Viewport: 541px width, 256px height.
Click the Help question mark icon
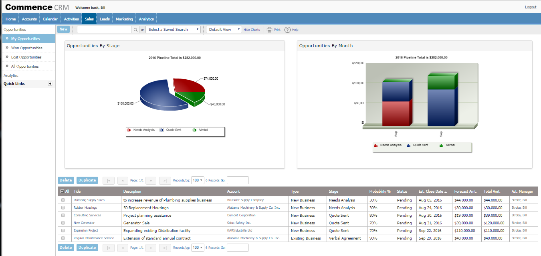(x=287, y=30)
